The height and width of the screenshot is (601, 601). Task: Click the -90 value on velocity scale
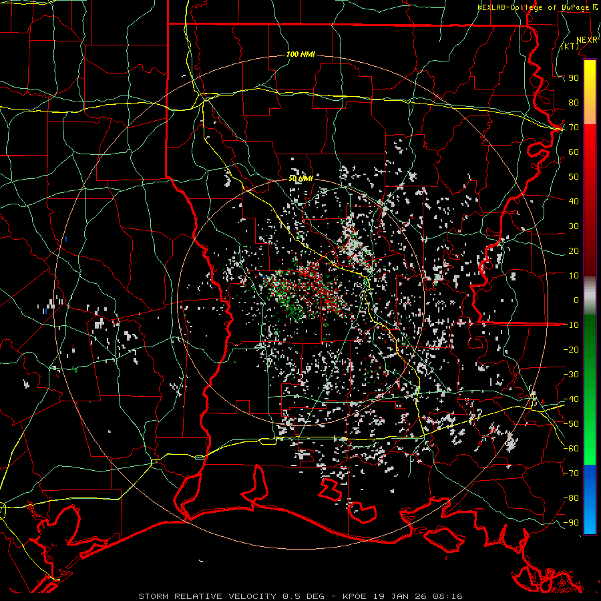tap(571, 523)
